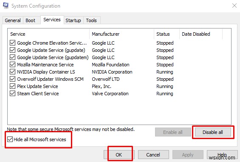Click Stopped status of Mozilla Maintenance Service
Image resolution: width=240 pixels, height=162 pixels.
pyautogui.click(x=165, y=65)
